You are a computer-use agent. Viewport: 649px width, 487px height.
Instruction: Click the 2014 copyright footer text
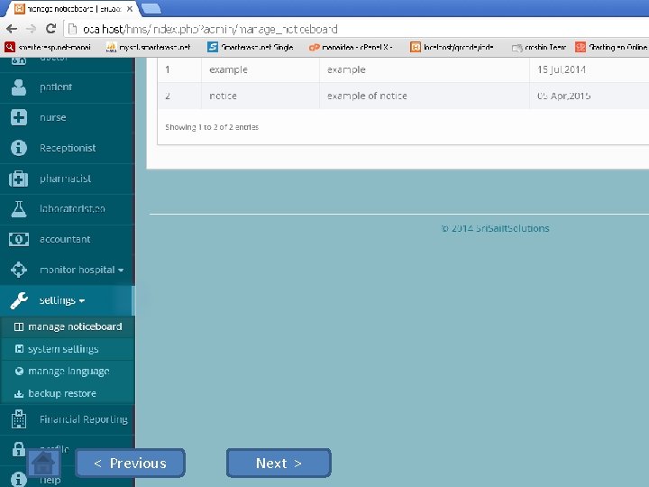496,228
